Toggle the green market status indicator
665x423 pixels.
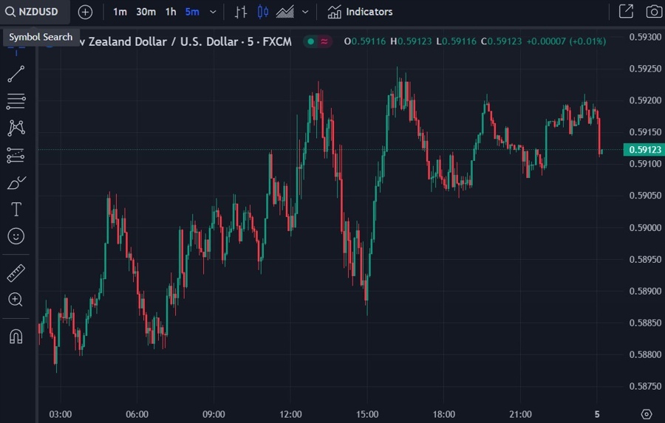click(311, 41)
